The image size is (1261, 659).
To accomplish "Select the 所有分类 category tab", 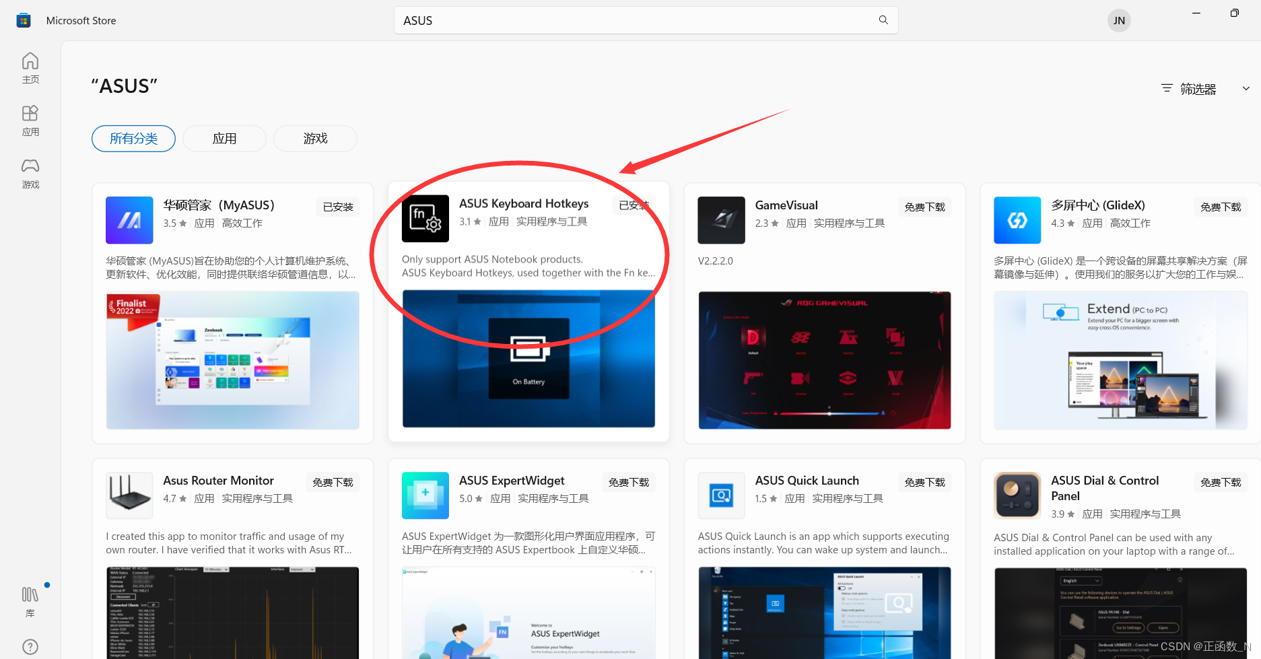I will [x=133, y=139].
